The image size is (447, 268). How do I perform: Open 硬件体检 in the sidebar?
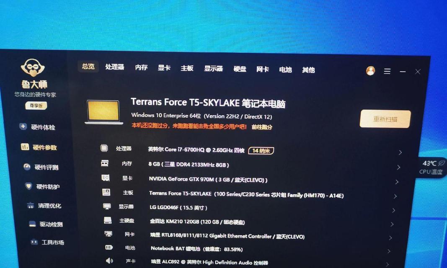click(x=43, y=127)
